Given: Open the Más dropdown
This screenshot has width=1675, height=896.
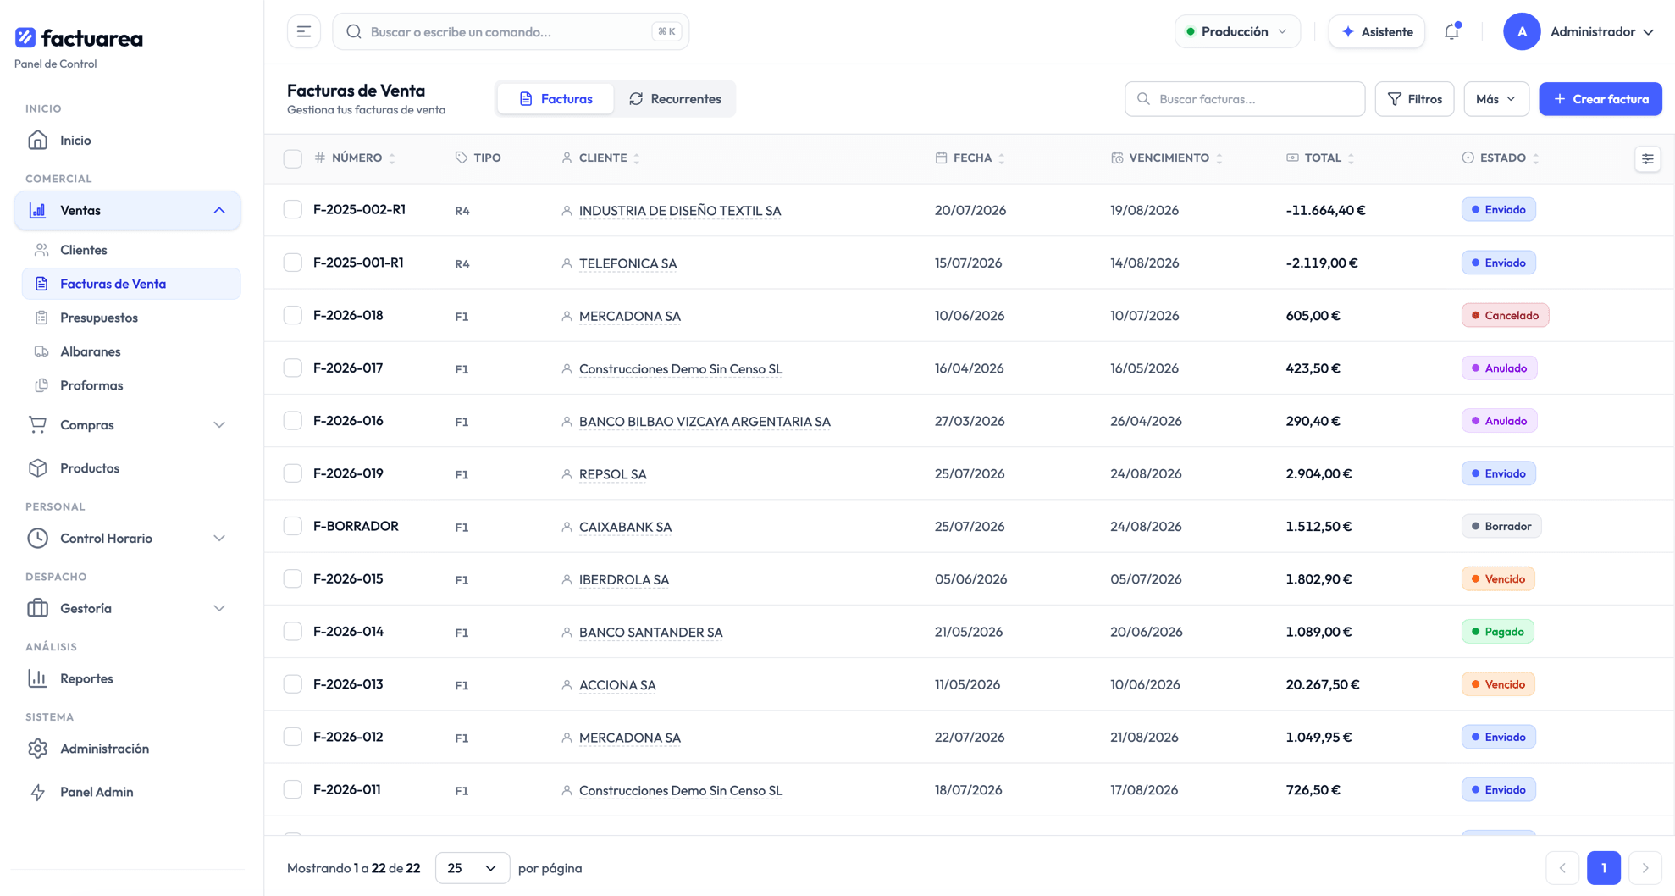Looking at the screenshot, I should pyautogui.click(x=1495, y=99).
